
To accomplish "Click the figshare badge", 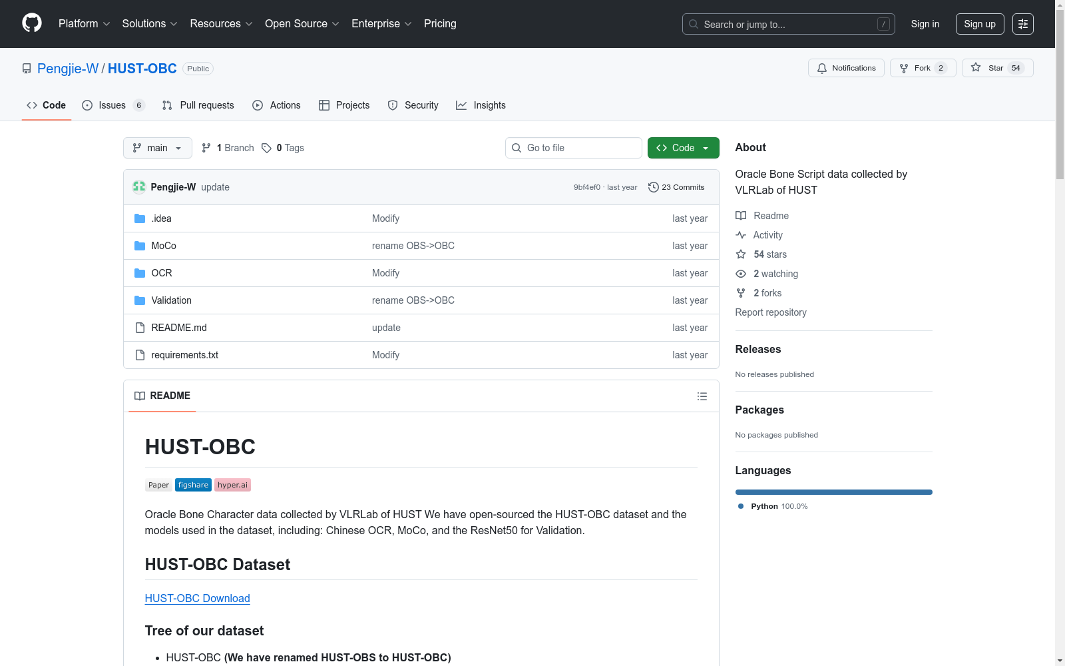I will pos(193,485).
